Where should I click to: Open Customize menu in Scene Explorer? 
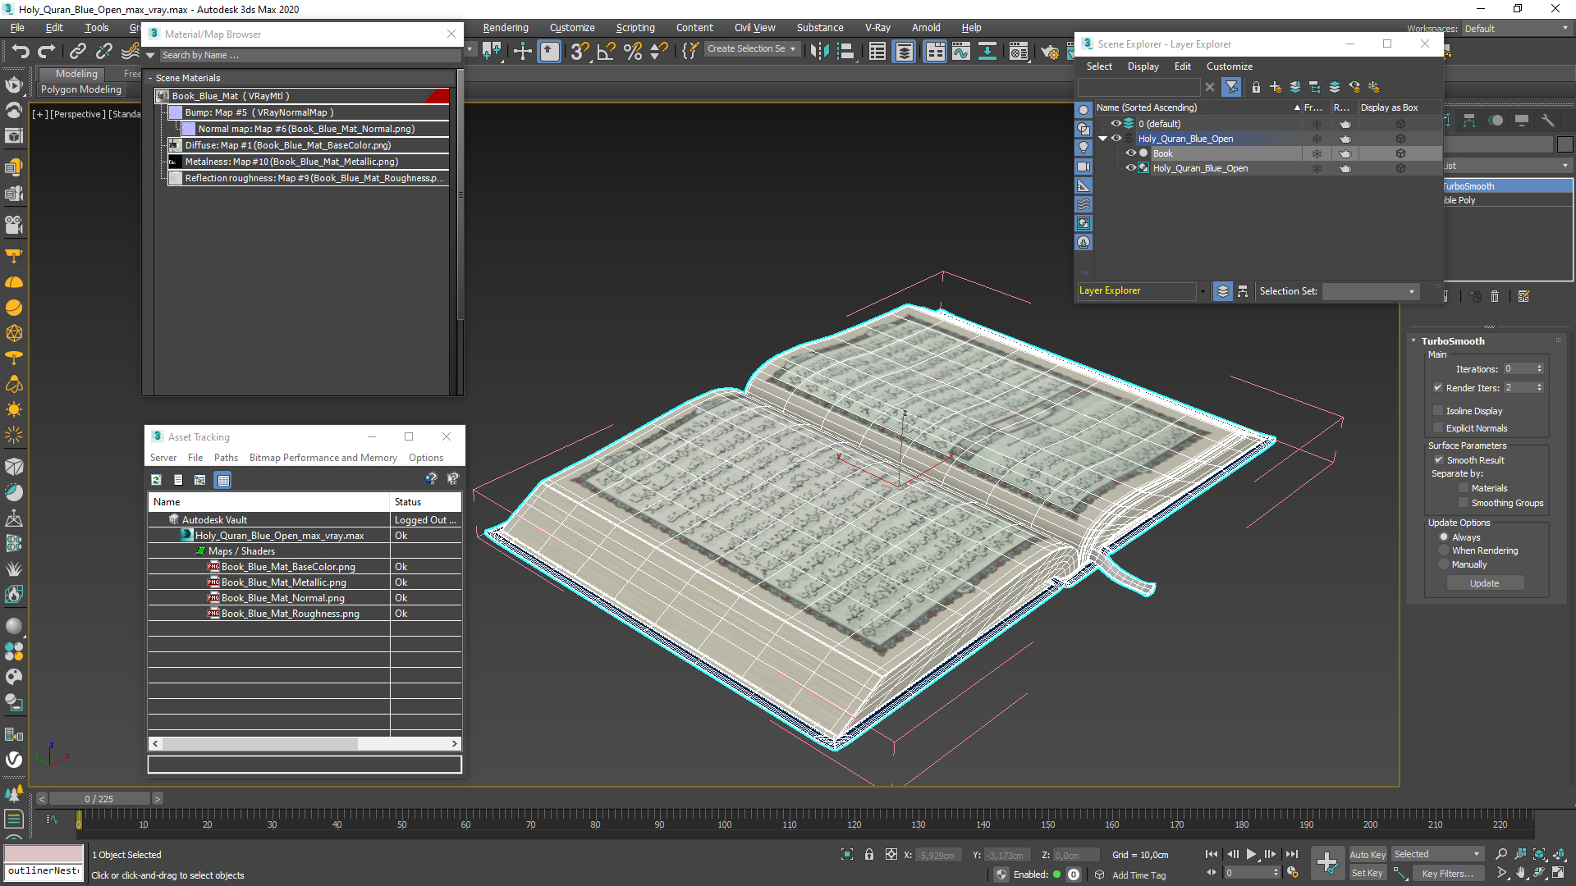(x=1229, y=66)
